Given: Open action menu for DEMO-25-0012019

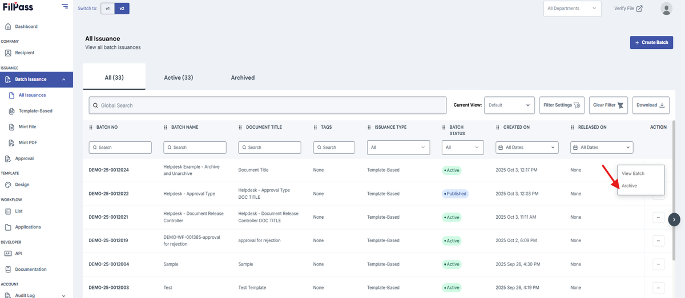Looking at the screenshot, I should coord(658,240).
